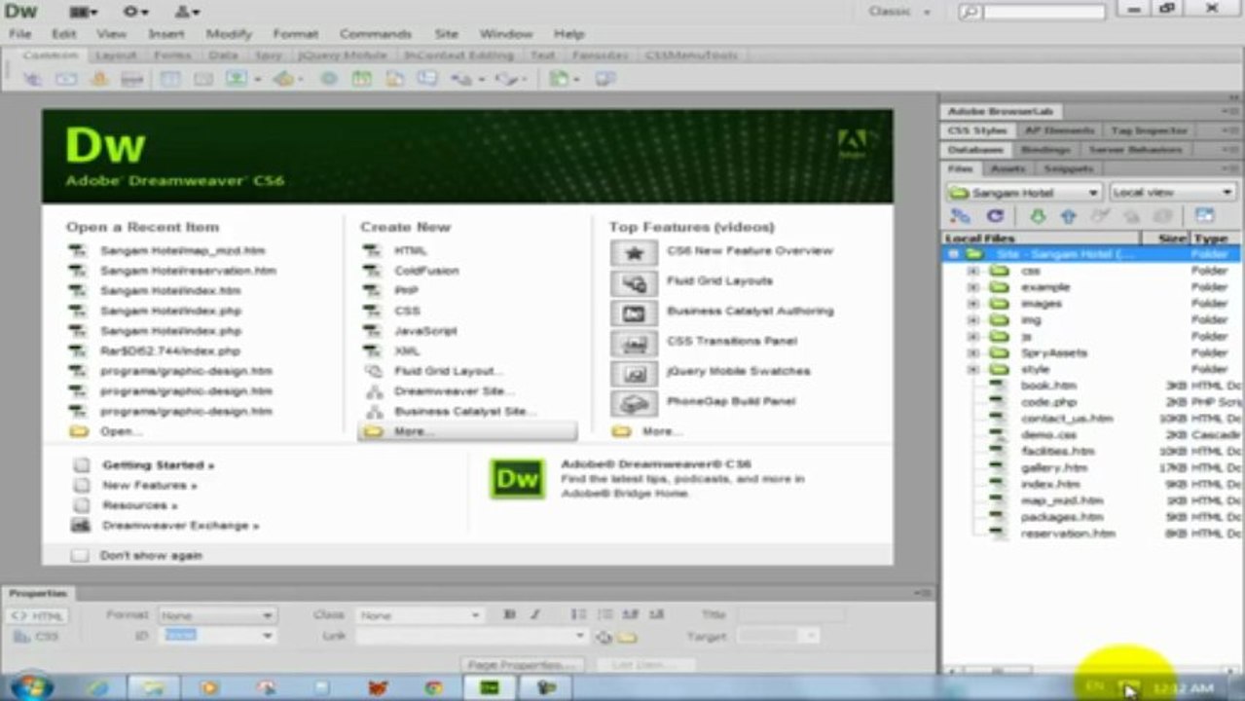Click the Insert Table icon

(170, 80)
